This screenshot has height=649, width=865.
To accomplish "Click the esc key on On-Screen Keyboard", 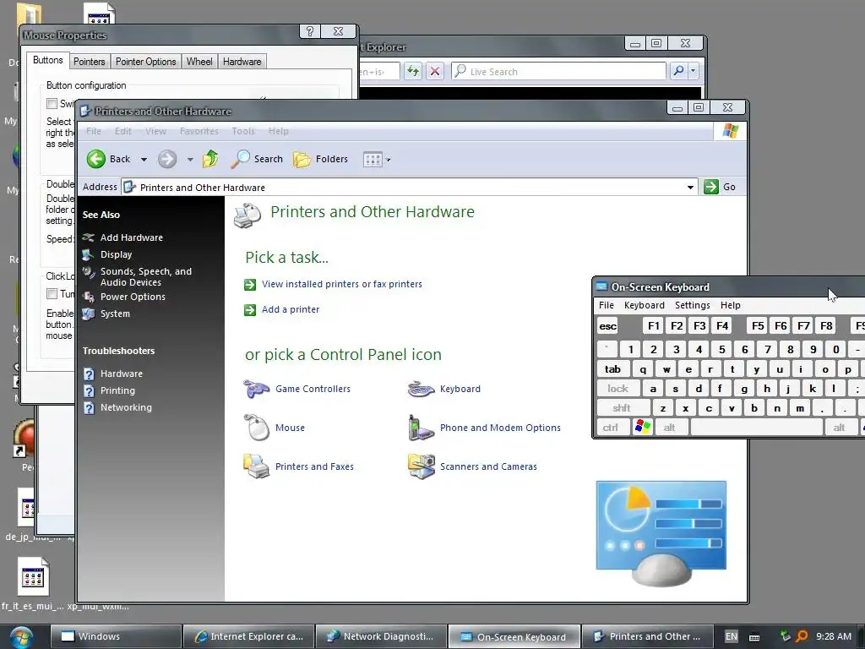I will coord(608,326).
